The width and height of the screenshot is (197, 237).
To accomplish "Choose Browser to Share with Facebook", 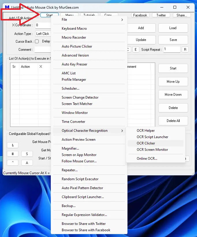I will click(89, 230).
